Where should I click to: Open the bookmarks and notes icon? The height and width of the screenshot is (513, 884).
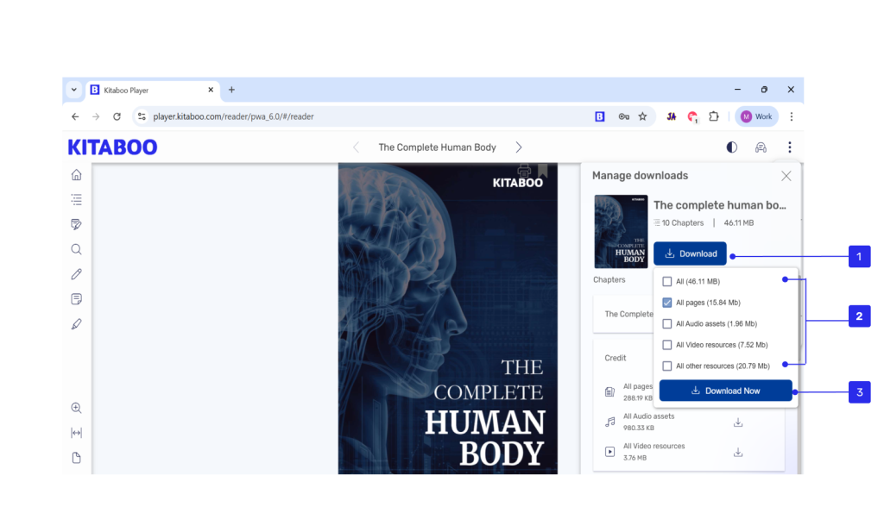pyautogui.click(x=76, y=225)
